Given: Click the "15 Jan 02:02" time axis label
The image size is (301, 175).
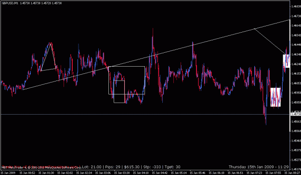Looking at the screenshot, I should click(65, 173).
